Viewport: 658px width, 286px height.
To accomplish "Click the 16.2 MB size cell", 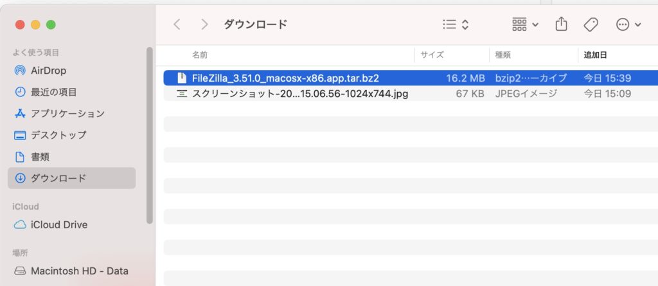I will pos(465,78).
